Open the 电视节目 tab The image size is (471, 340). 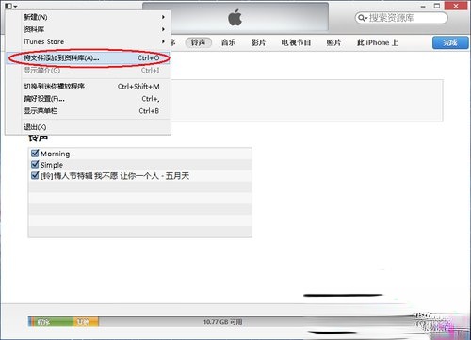pyautogui.click(x=296, y=42)
